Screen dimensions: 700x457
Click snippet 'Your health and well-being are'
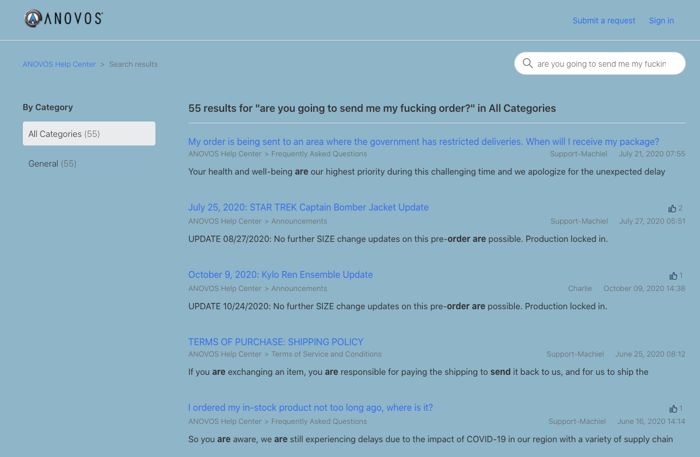coord(427,172)
